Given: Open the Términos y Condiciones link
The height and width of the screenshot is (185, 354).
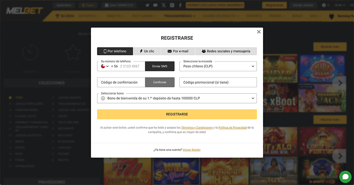Looking at the screenshot, I should (x=197, y=128).
